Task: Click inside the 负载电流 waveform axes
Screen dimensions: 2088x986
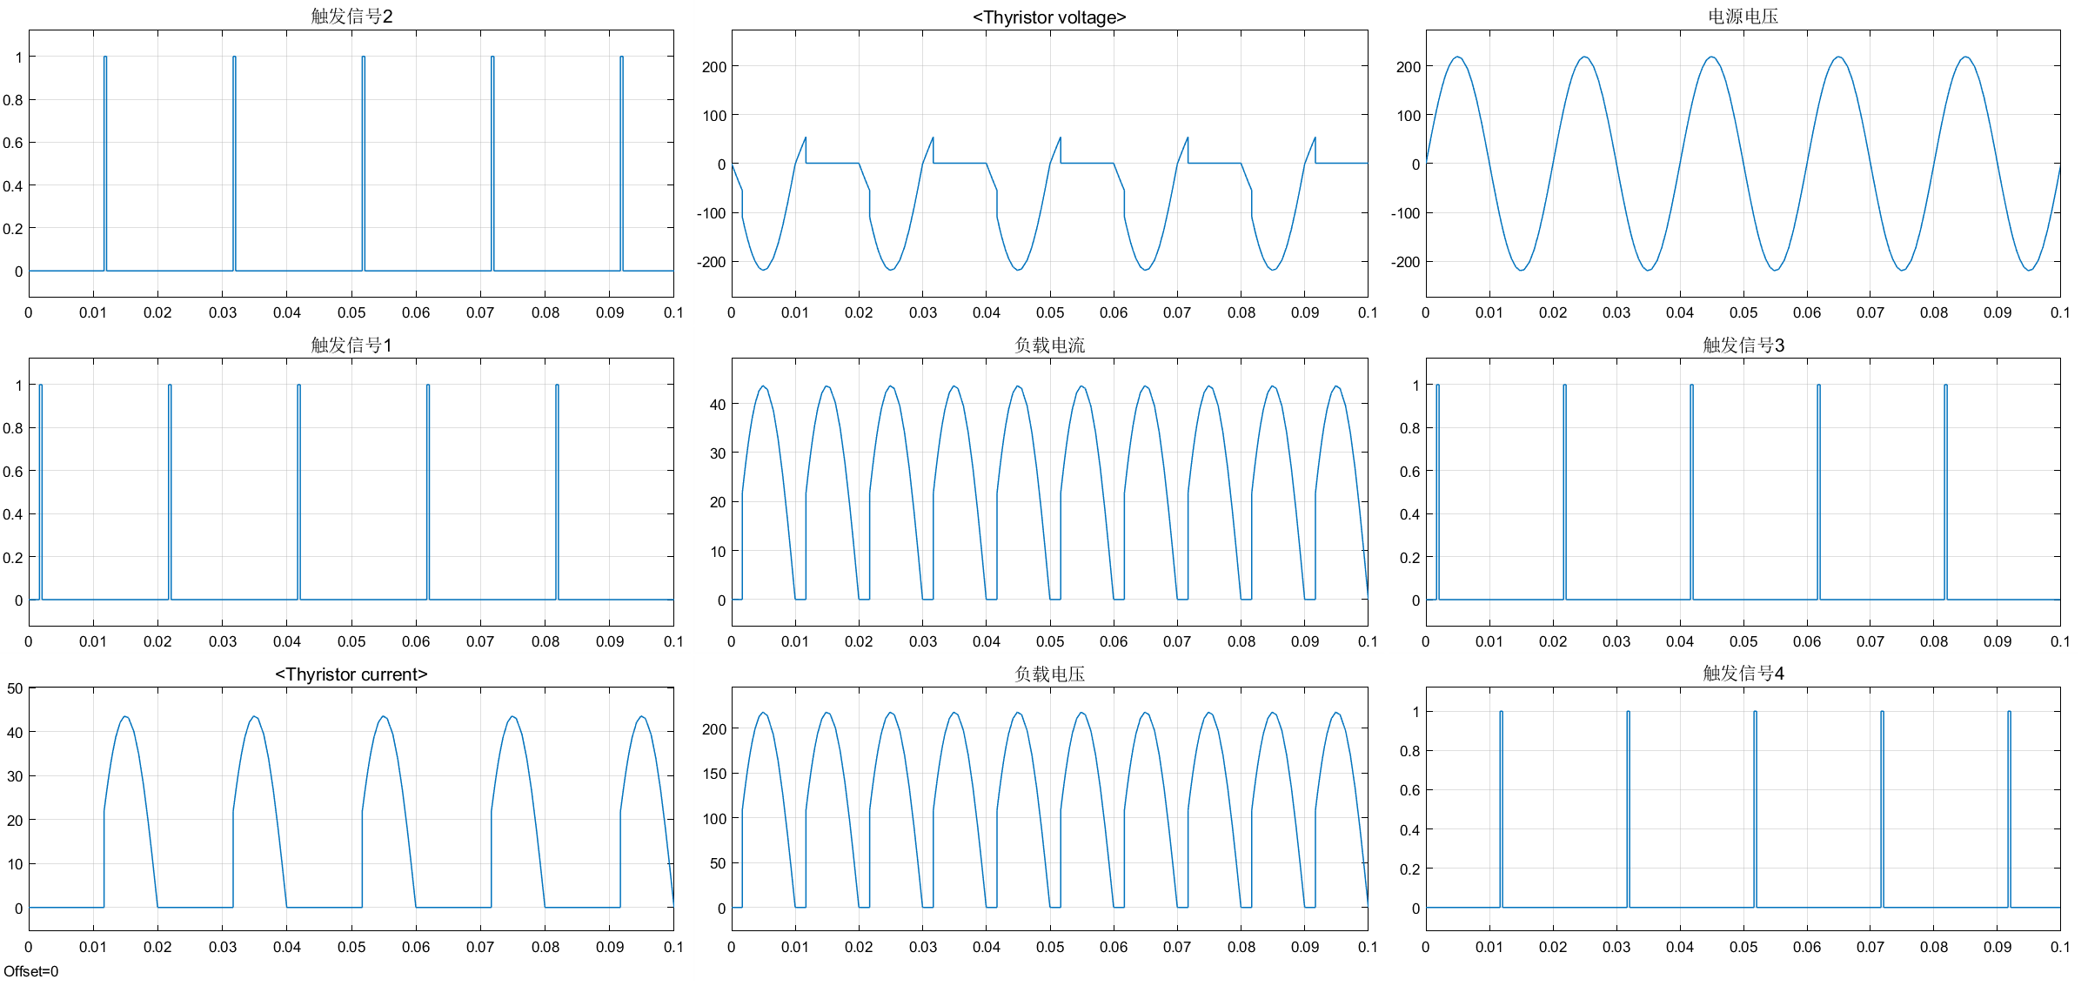Action: pyautogui.click(x=1049, y=492)
